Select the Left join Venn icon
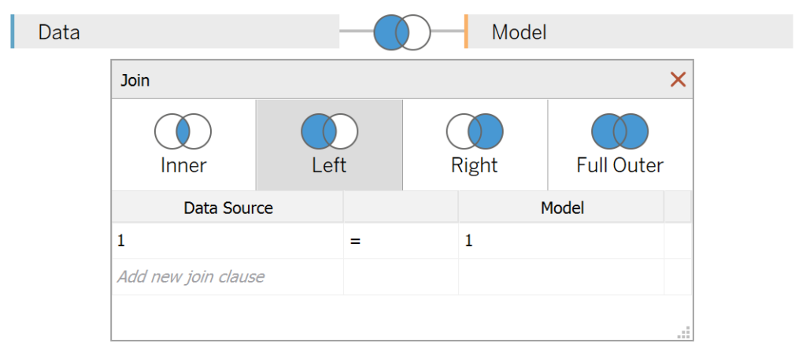Image resolution: width=806 pixels, height=358 pixels. (x=329, y=132)
